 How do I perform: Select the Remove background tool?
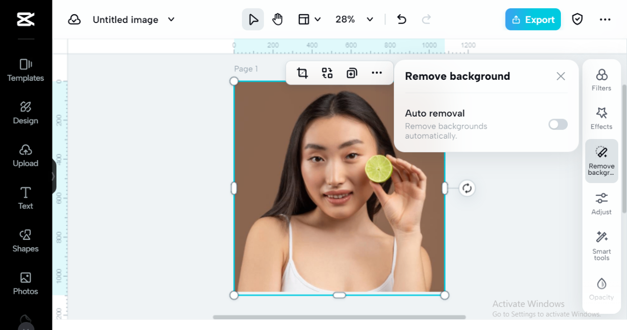click(602, 161)
